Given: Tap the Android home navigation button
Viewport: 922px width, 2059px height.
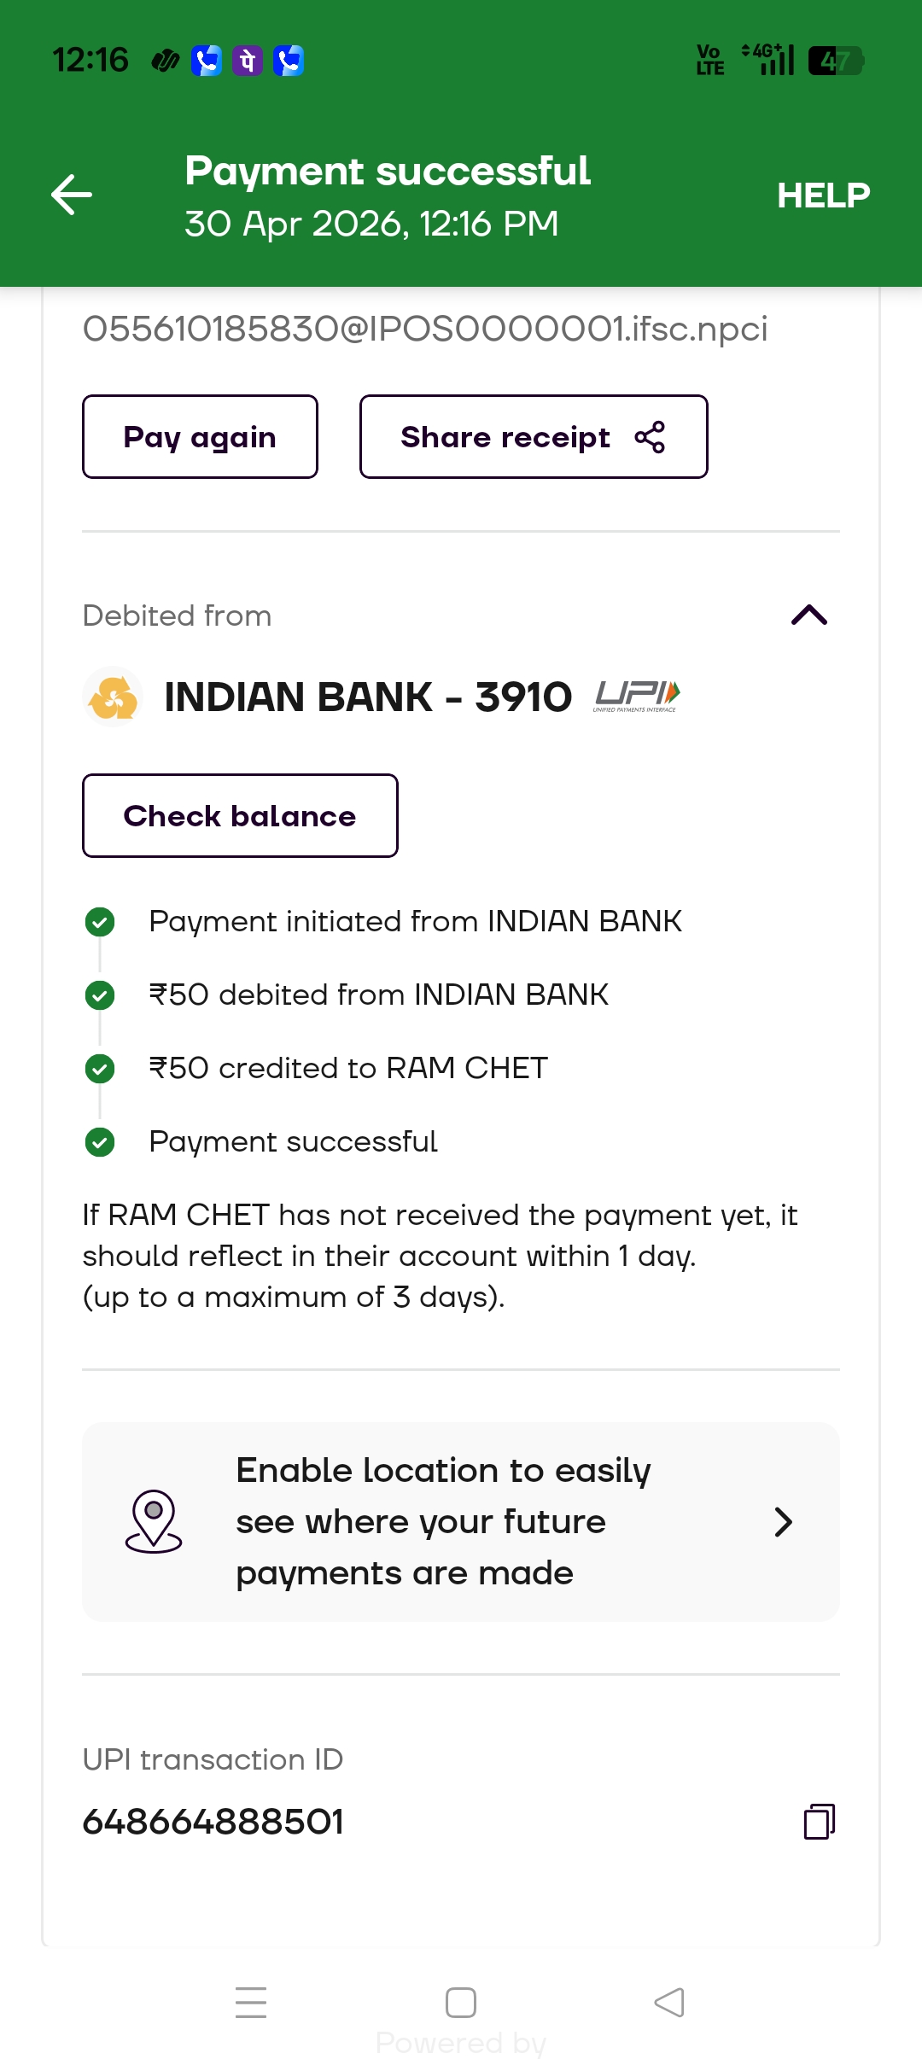Looking at the screenshot, I should click(x=461, y=2003).
